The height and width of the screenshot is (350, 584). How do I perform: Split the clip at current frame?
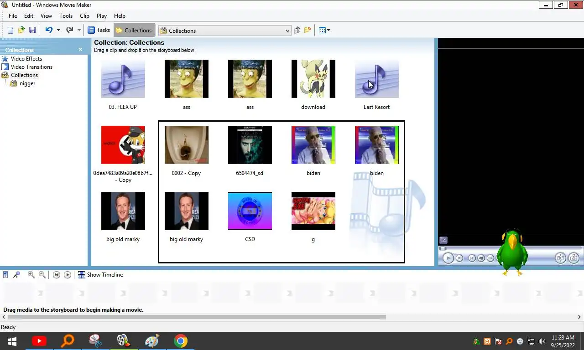(561, 258)
